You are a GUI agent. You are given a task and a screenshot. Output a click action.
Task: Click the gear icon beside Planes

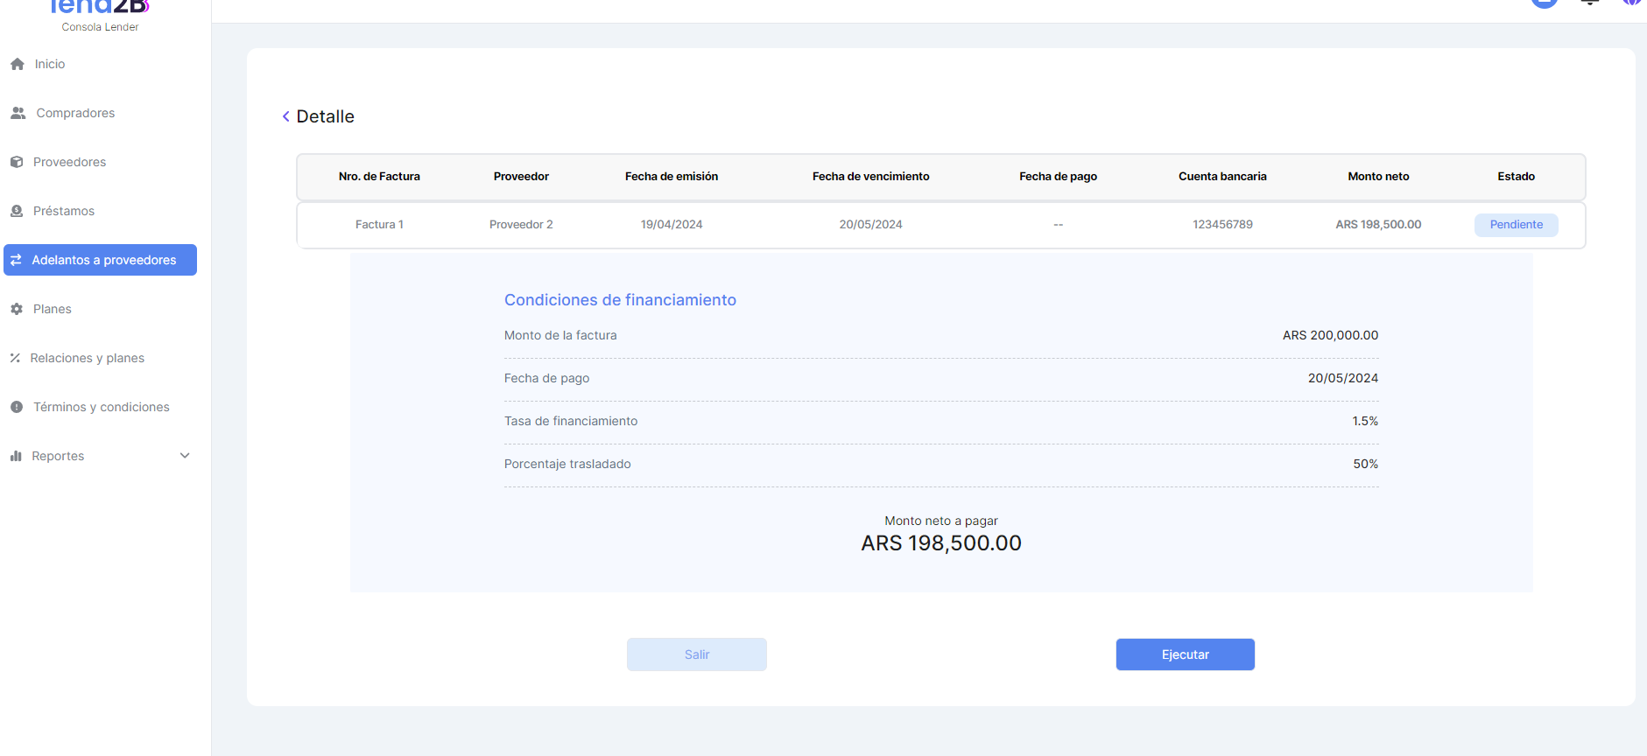click(17, 309)
